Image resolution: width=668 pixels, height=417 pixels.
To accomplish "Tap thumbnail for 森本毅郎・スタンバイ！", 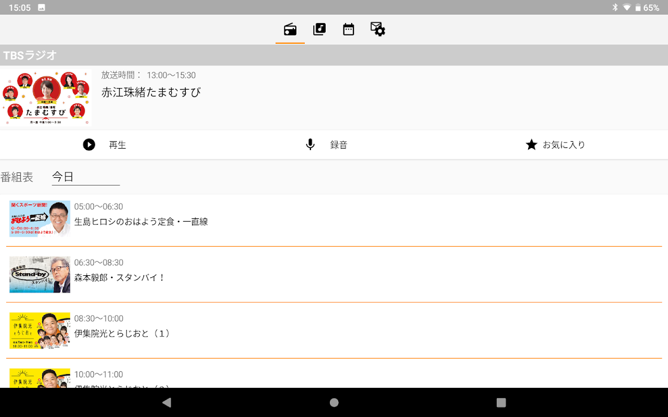I will pos(40,275).
